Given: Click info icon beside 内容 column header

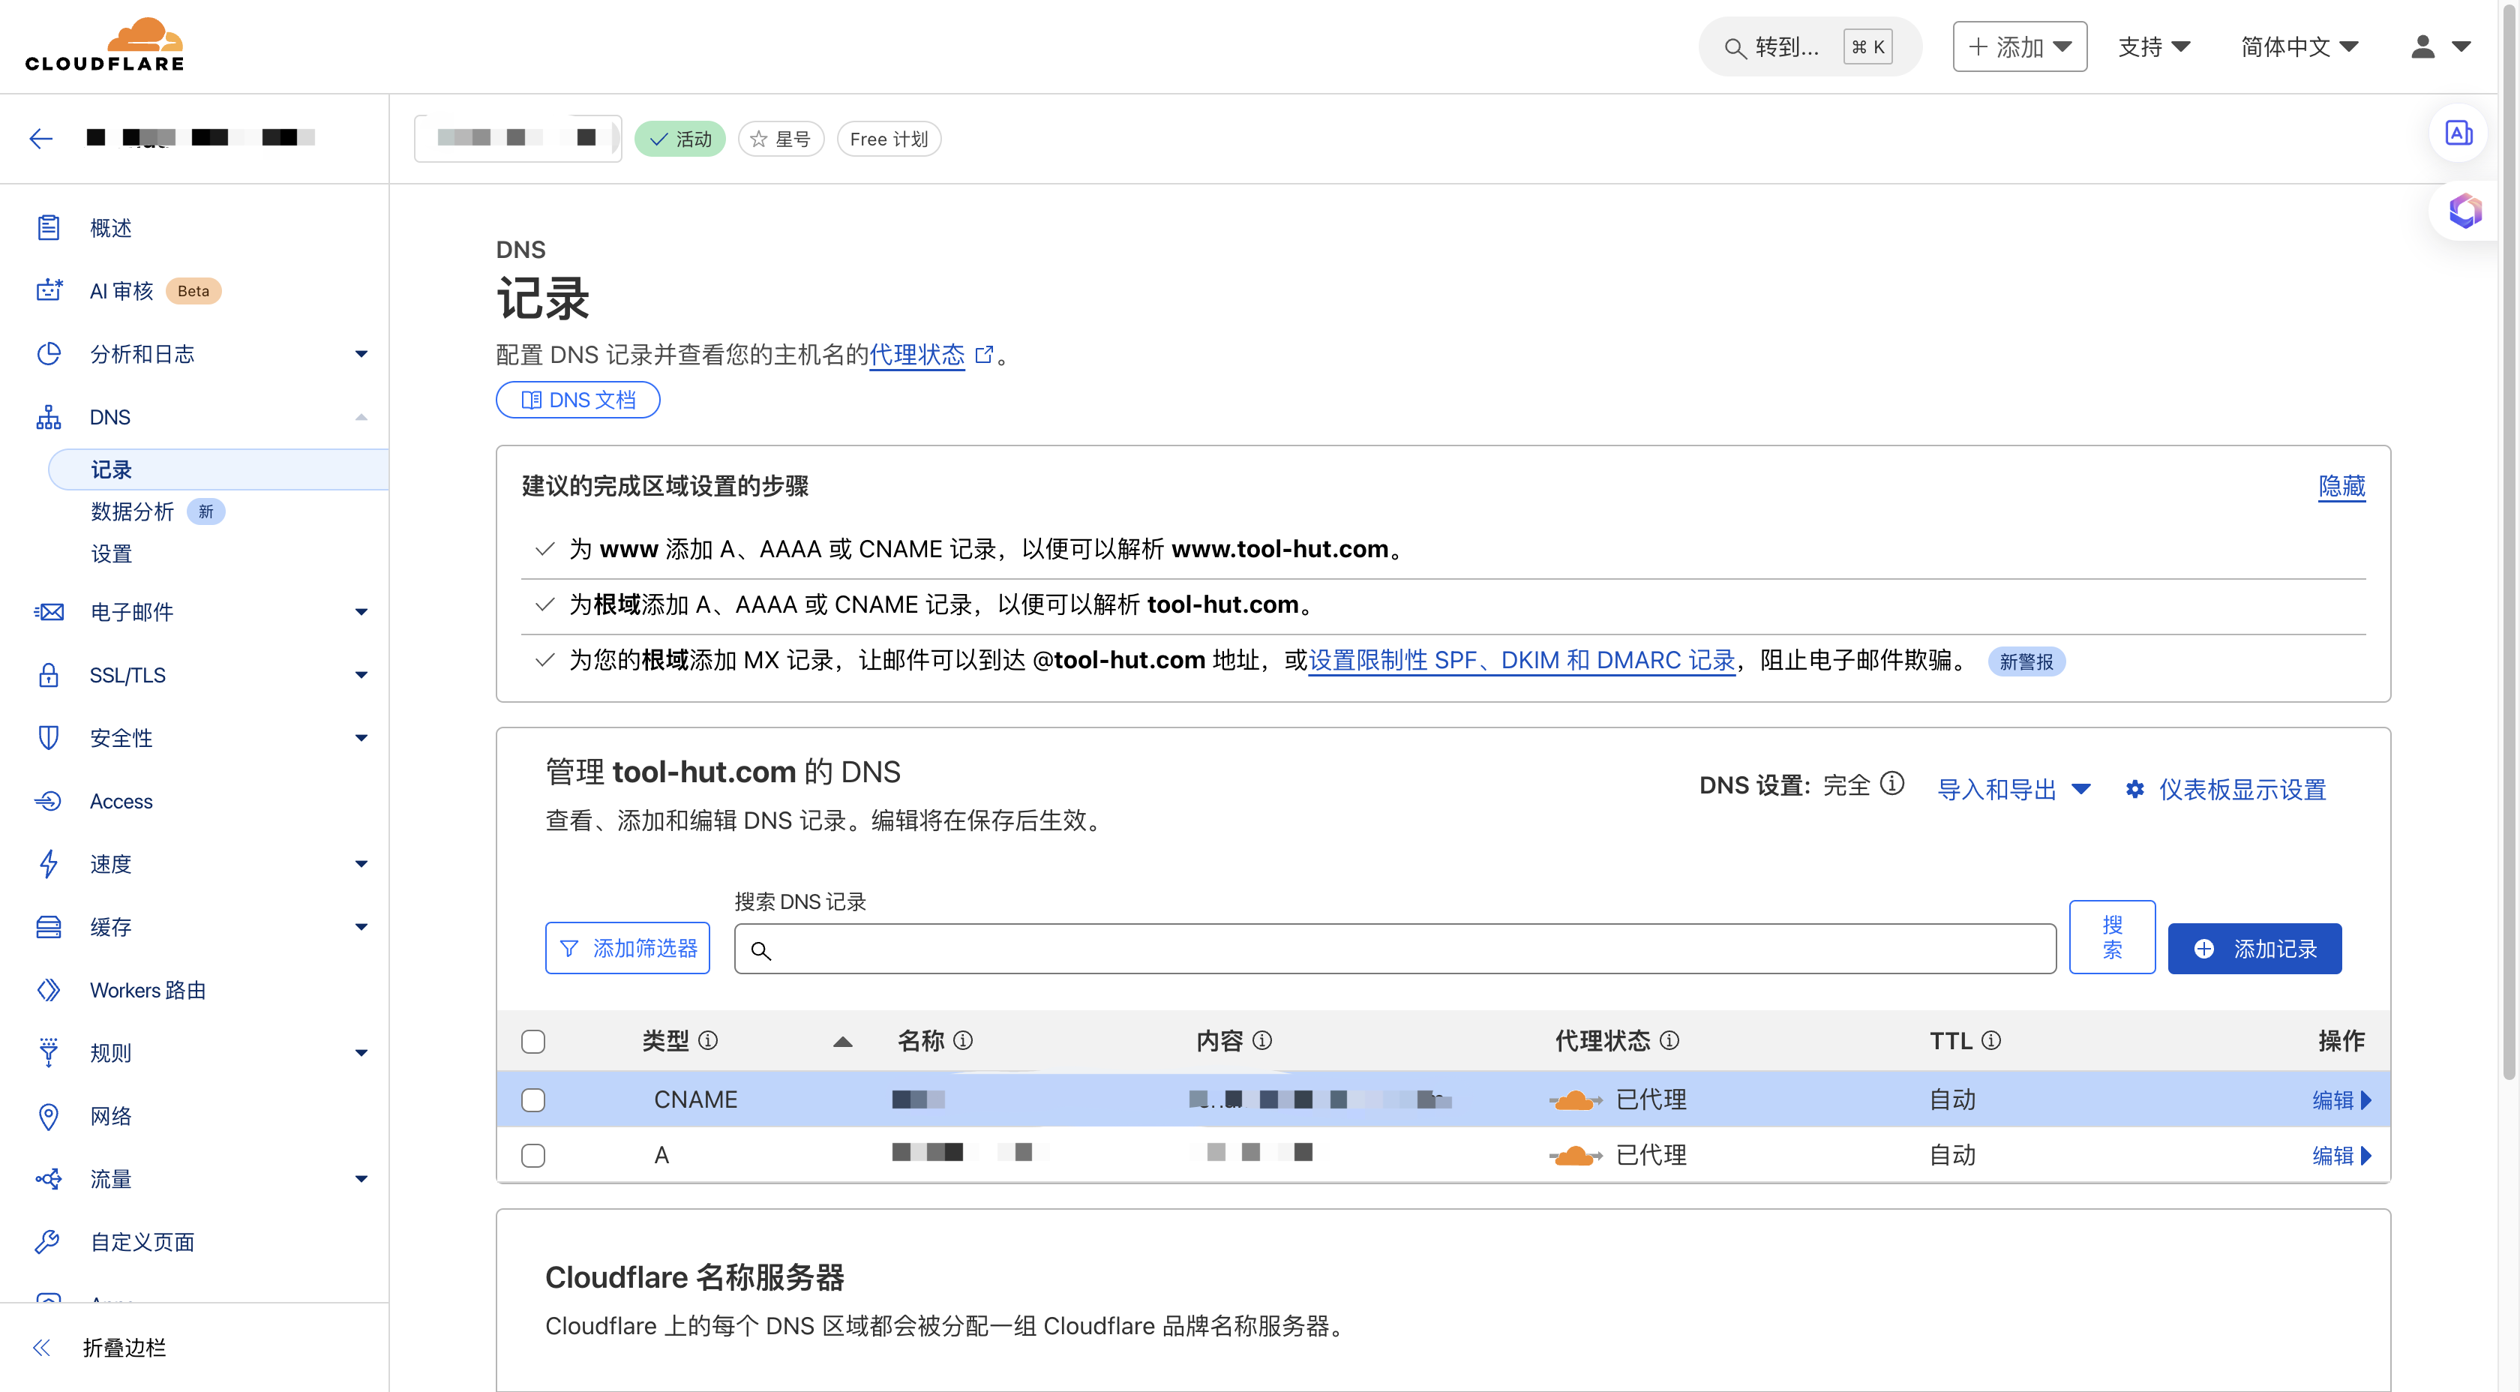Looking at the screenshot, I should (x=1262, y=1039).
